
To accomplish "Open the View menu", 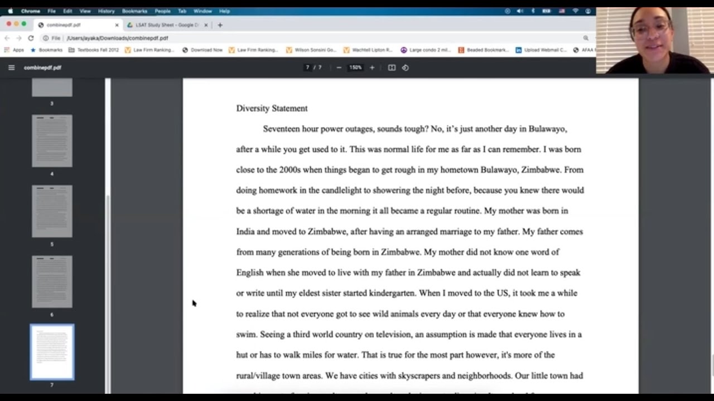I will coord(85,11).
